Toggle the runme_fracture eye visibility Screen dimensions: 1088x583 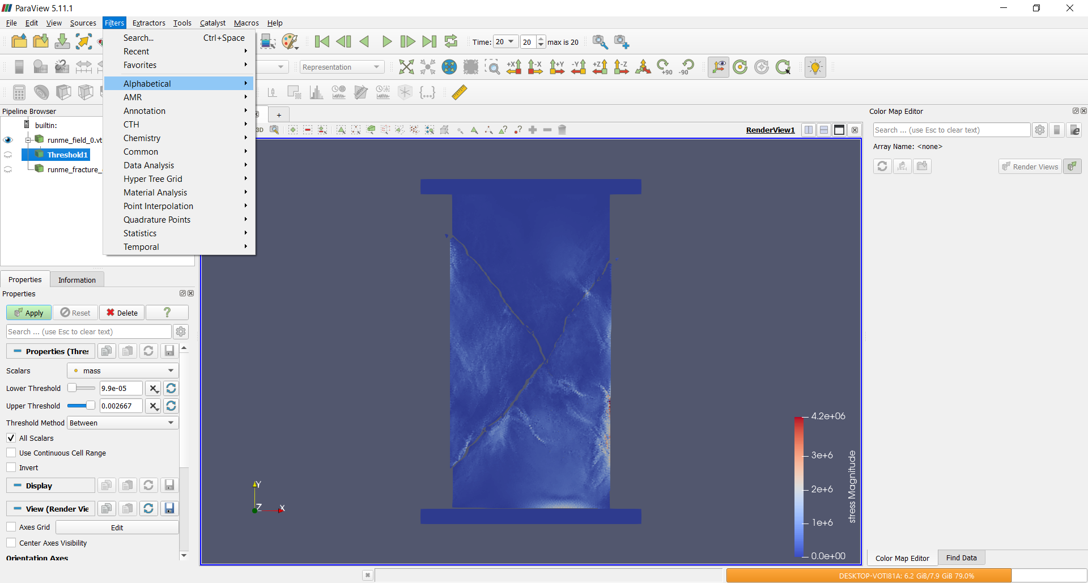click(x=8, y=169)
